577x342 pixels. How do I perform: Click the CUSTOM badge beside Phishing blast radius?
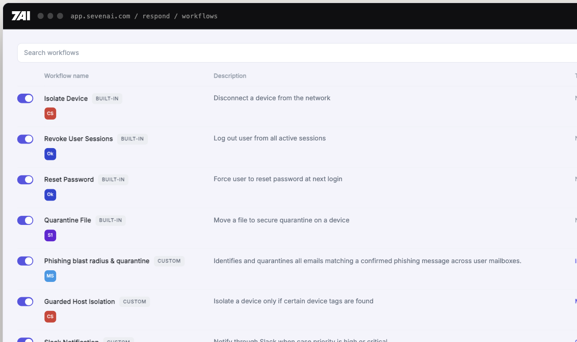[x=169, y=261]
